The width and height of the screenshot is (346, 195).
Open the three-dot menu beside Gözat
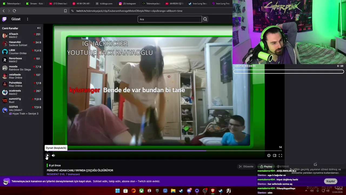(27, 19)
